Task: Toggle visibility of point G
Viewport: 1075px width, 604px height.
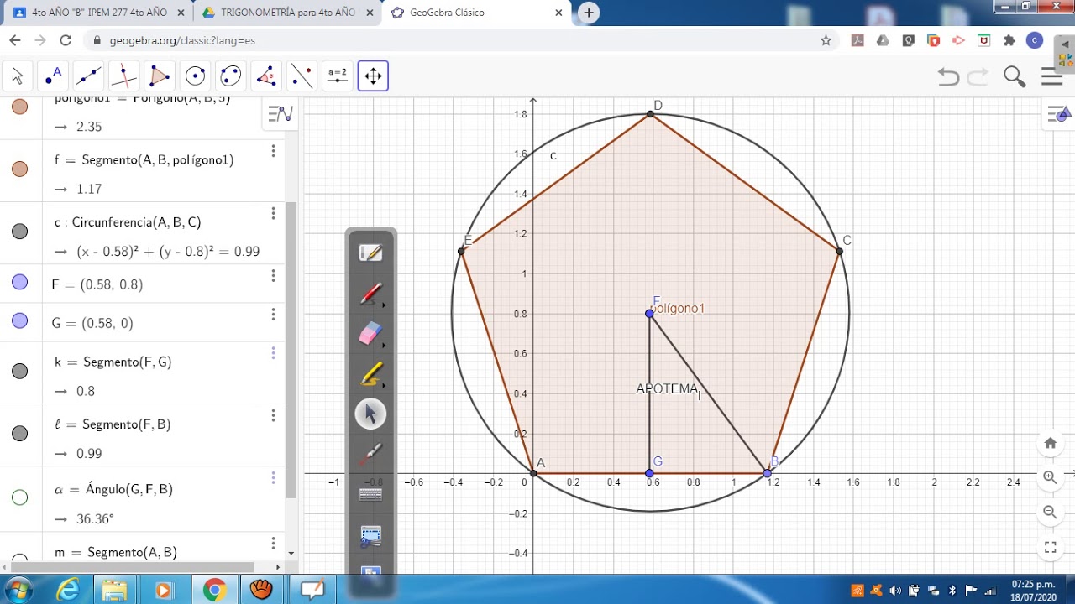Action: [x=20, y=321]
